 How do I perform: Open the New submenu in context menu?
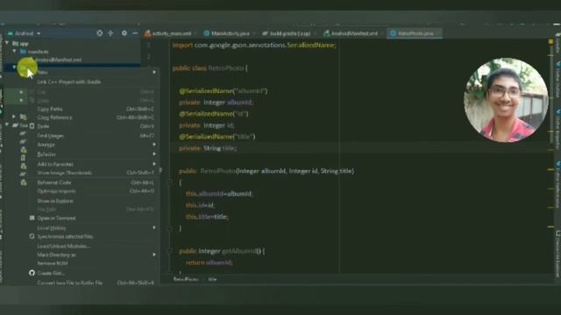coord(94,72)
